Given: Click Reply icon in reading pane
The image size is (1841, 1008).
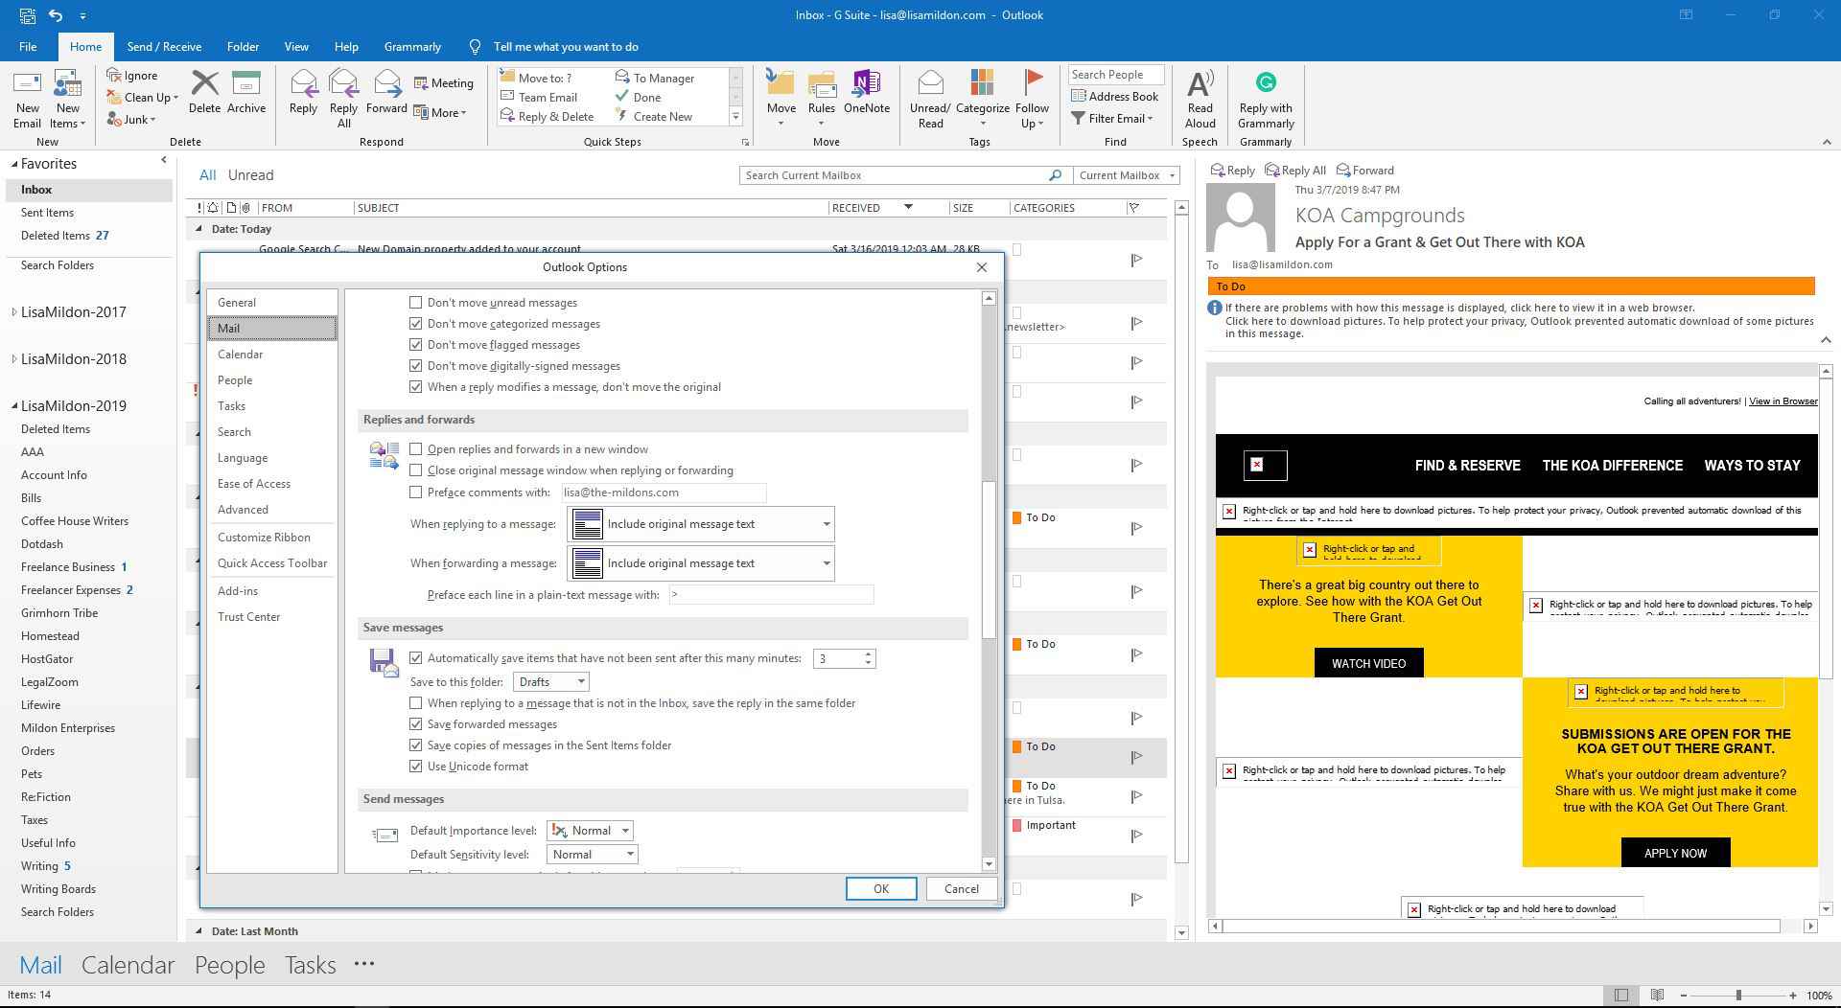Looking at the screenshot, I should click(x=1218, y=170).
